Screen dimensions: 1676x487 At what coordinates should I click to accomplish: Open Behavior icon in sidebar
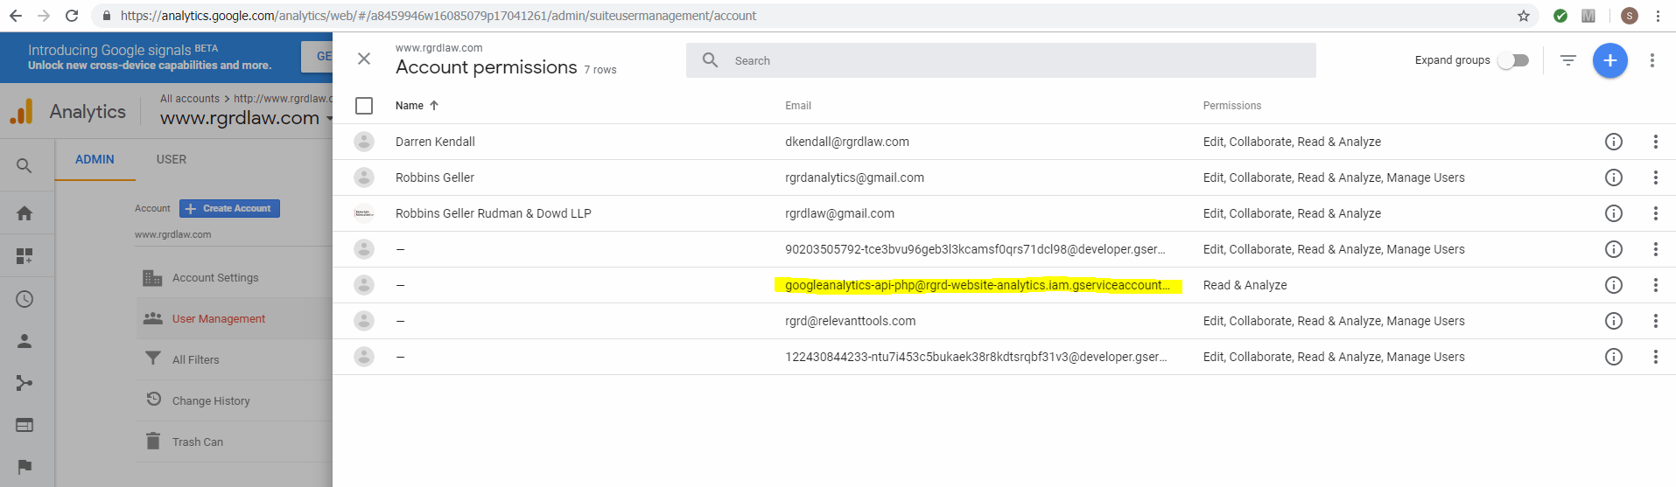(25, 425)
